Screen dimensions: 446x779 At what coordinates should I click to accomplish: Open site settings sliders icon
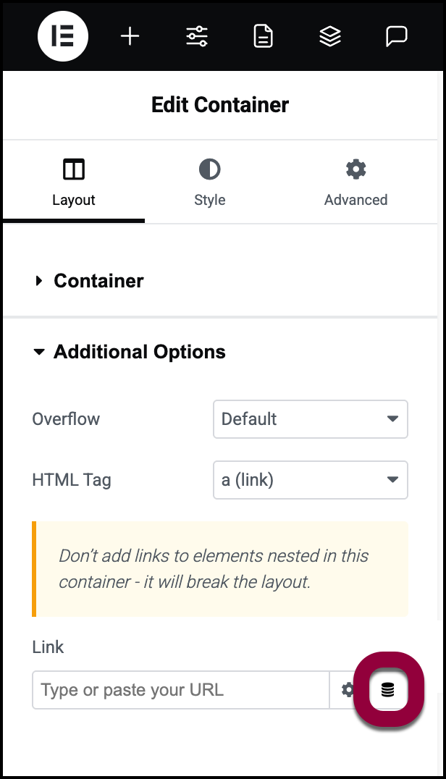coord(197,36)
